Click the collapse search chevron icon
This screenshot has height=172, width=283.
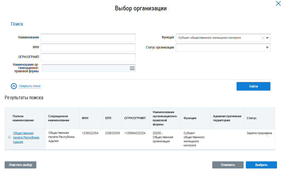point(14,86)
